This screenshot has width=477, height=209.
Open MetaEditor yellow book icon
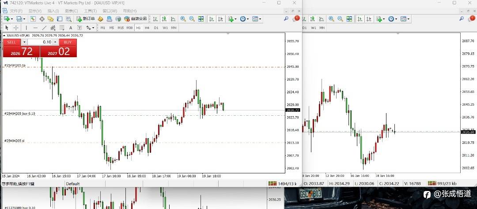pyautogui.click(x=100, y=19)
